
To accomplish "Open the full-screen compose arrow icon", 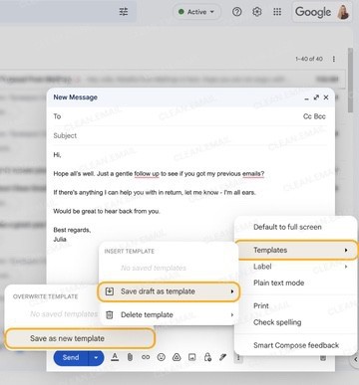I will coord(316,97).
